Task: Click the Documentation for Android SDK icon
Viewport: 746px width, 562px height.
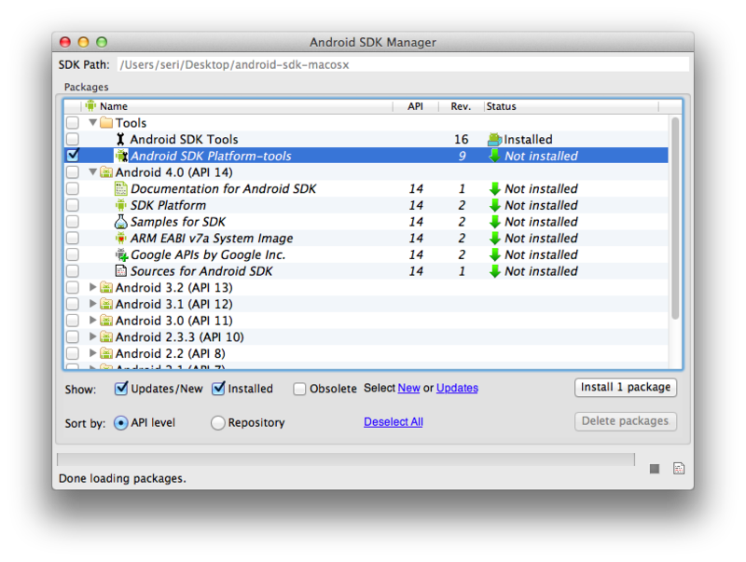Action: tap(121, 189)
